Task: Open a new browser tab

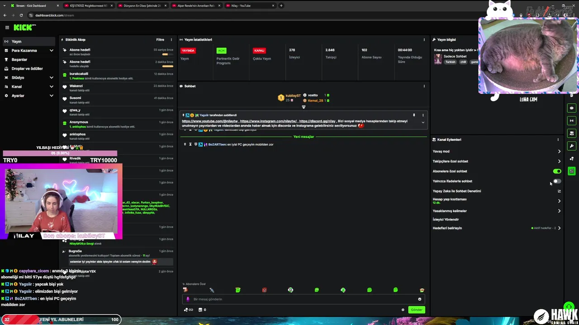Action: coord(281,5)
